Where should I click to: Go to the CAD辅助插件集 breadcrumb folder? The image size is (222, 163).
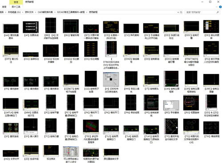45,12
